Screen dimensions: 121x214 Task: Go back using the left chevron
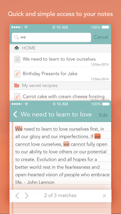click(15, 114)
